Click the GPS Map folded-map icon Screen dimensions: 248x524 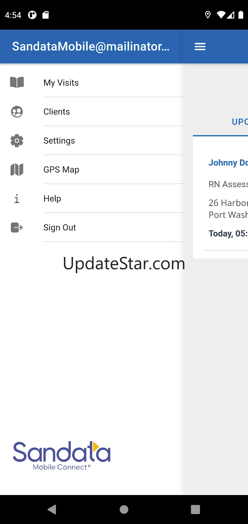17,170
